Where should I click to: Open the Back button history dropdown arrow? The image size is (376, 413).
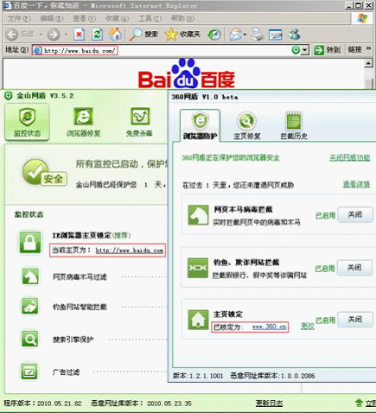[x=41, y=35]
